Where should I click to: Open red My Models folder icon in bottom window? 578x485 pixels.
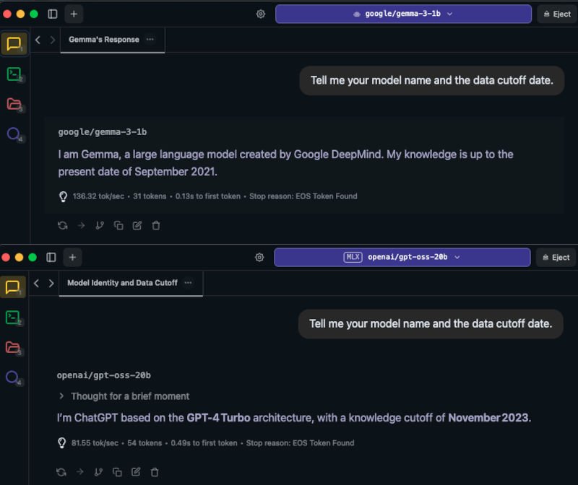coord(13,347)
